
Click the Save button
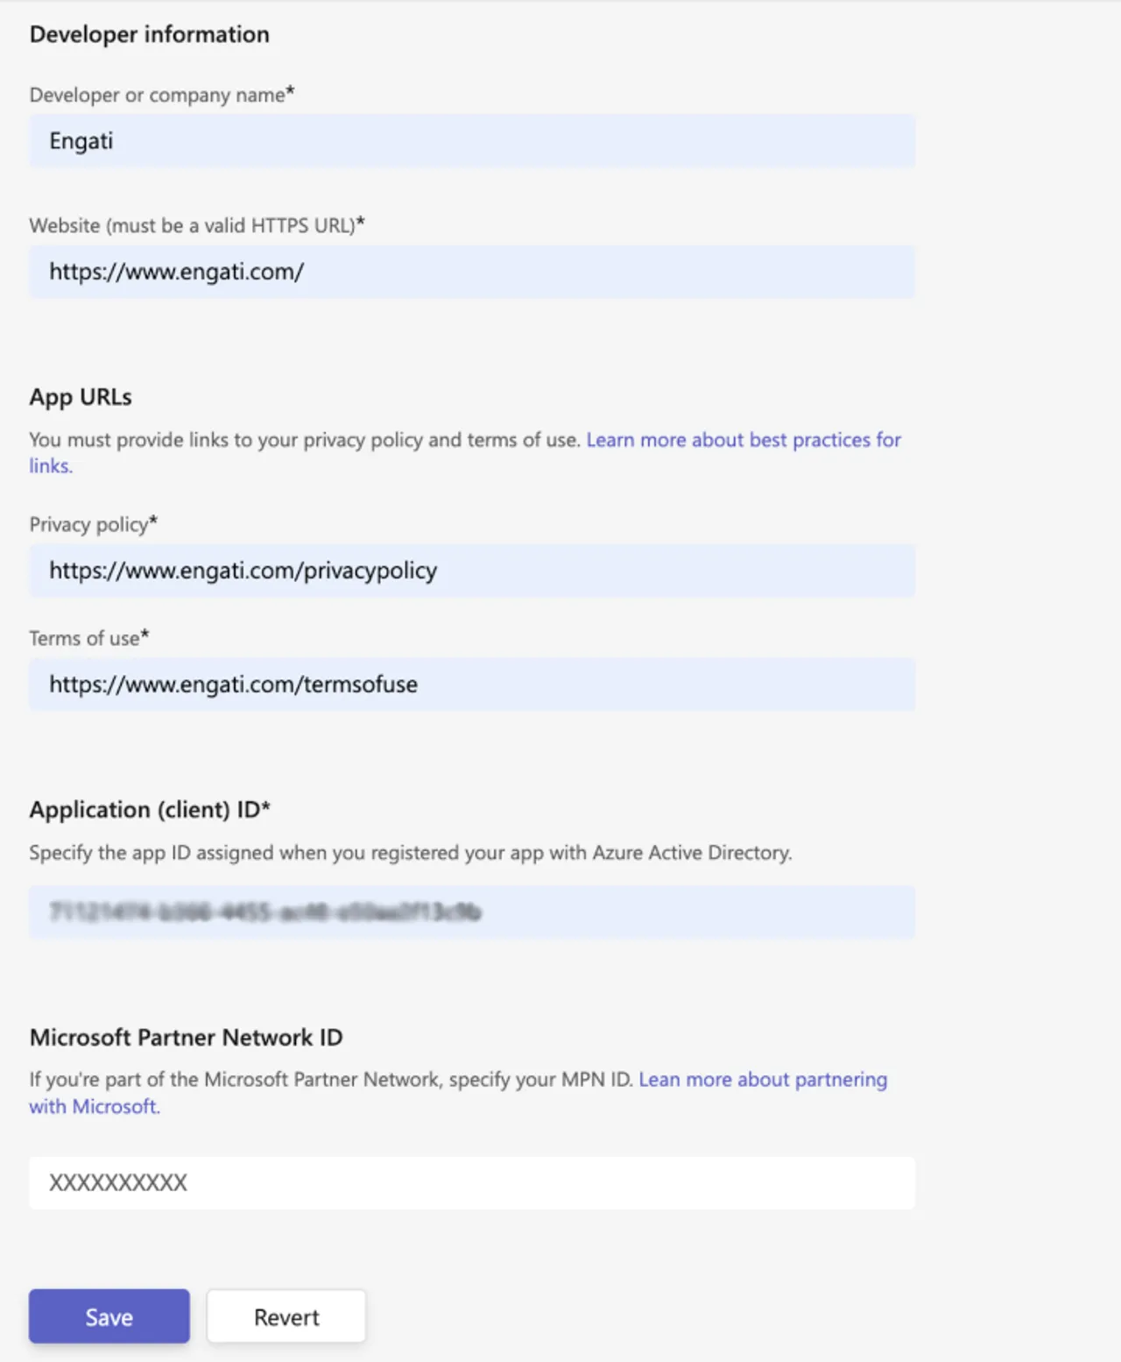[x=109, y=1316]
